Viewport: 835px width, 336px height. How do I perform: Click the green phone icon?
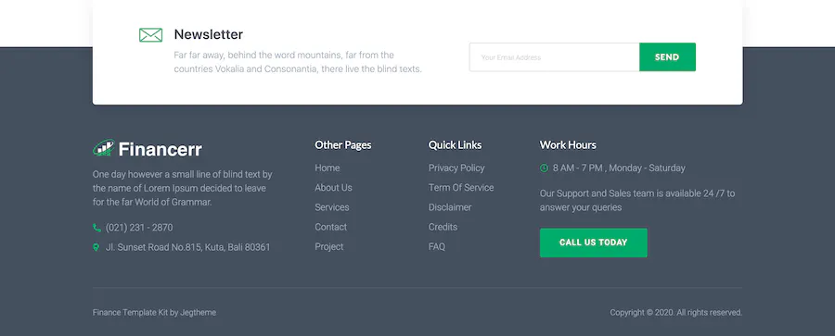(x=96, y=228)
